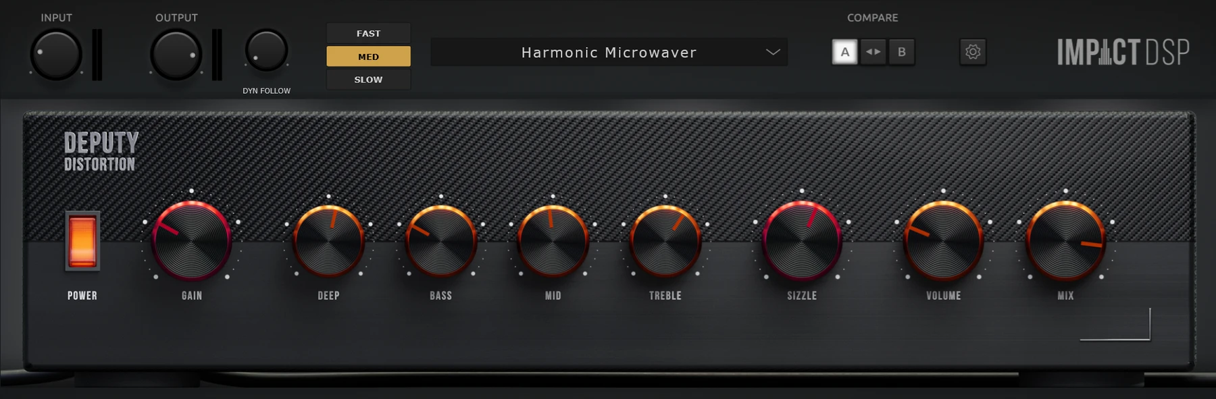Click the Dyn Follow knob
The height and width of the screenshot is (399, 1216).
[x=266, y=50]
